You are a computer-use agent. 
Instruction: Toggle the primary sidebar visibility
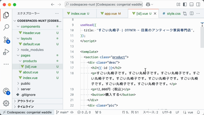click(x=185, y=4)
